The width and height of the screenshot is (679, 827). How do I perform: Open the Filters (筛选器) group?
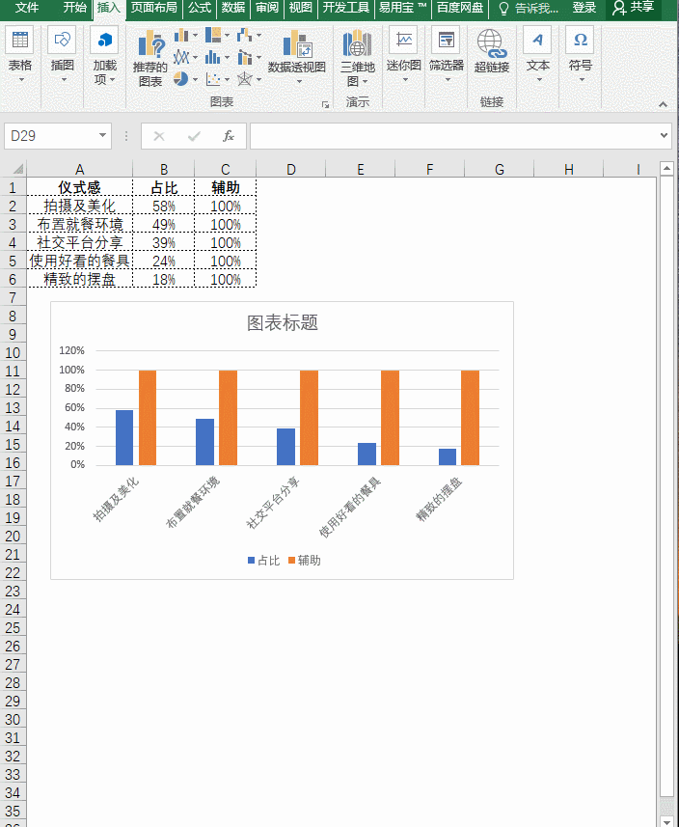pos(447,56)
